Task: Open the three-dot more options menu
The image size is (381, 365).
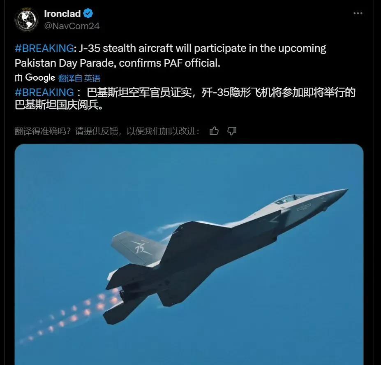Action: pyautogui.click(x=358, y=13)
